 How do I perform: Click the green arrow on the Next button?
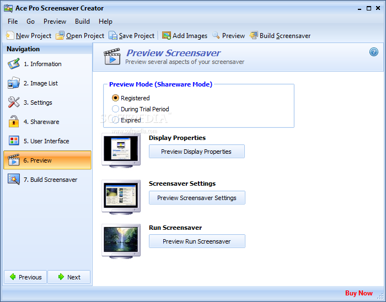[x=61, y=277]
